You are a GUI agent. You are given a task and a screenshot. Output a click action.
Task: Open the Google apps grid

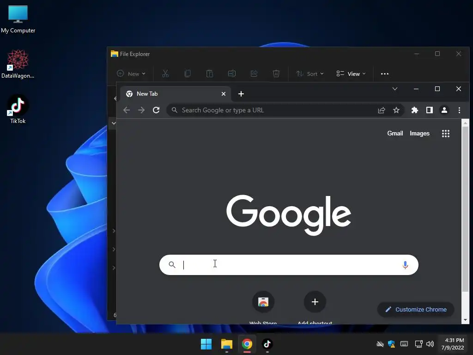pos(446,134)
